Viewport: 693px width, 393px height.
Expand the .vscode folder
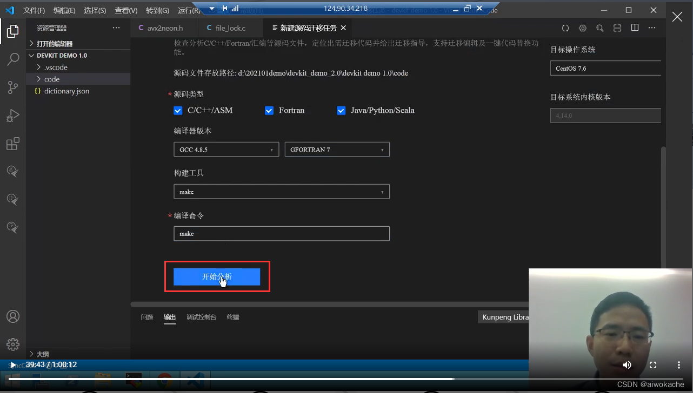[78, 67]
